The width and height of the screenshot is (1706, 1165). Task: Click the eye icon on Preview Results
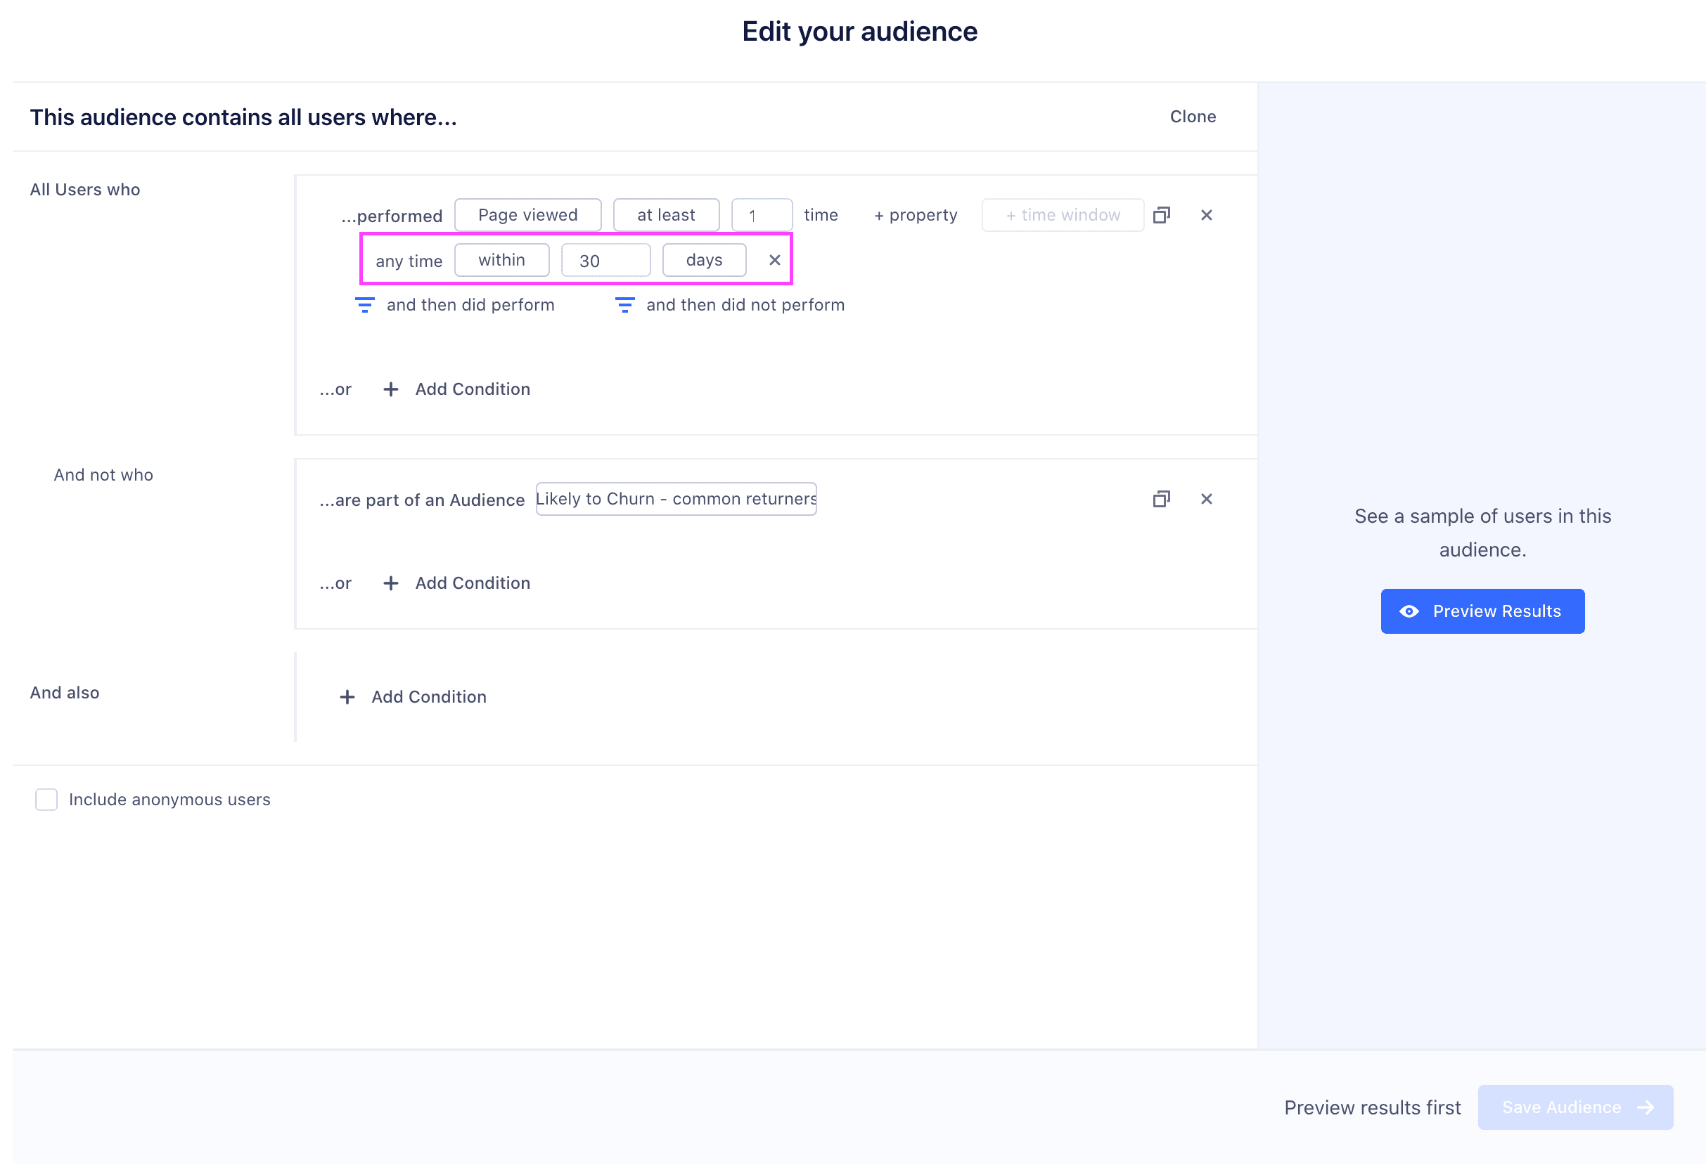[x=1410, y=611]
